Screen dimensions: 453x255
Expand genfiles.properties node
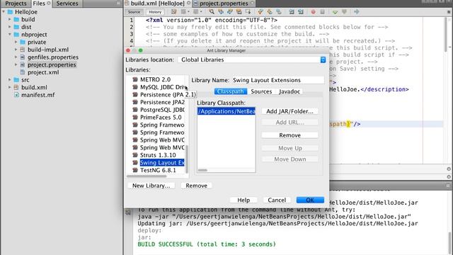pos(16,57)
